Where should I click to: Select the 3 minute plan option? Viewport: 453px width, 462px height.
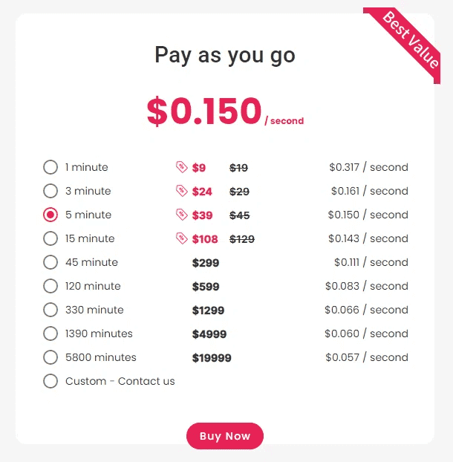[50, 191]
